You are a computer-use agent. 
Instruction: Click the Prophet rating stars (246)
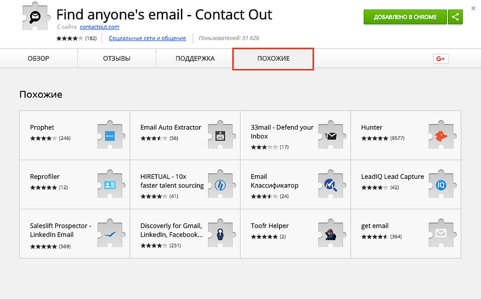[51, 138]
